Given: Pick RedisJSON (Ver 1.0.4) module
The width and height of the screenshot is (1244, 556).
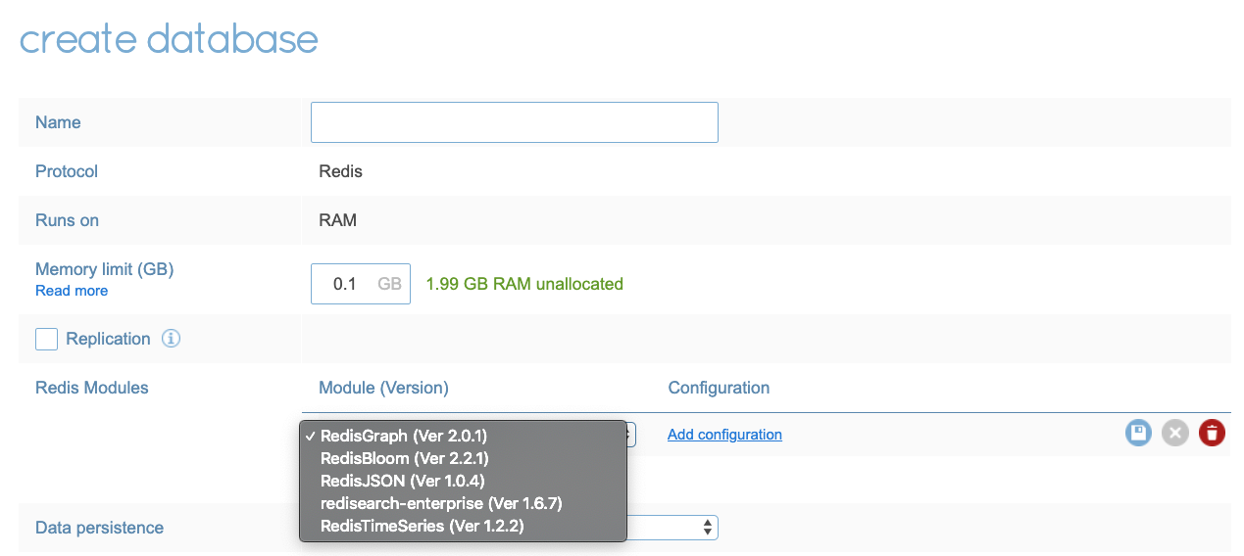Looking at the screenshot, I should [x=402, y=481].
